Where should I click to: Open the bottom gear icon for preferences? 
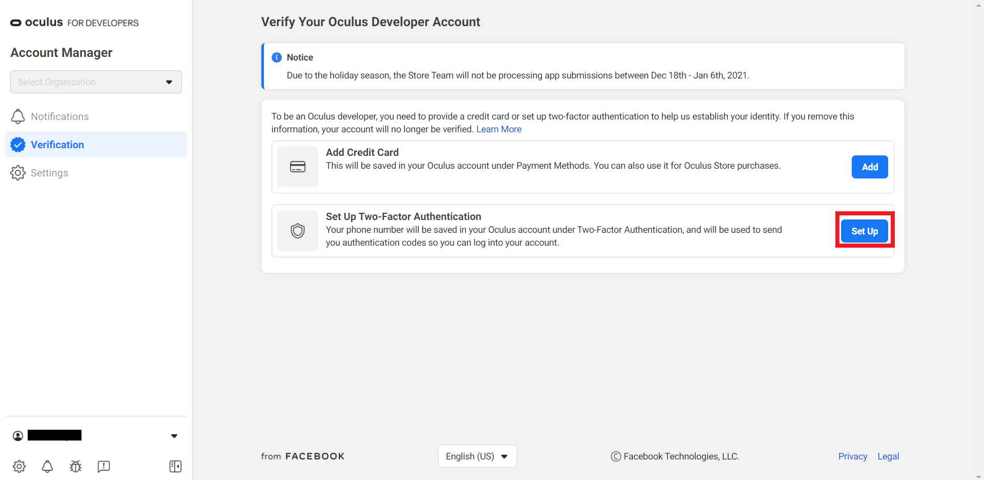pos(19,466)
